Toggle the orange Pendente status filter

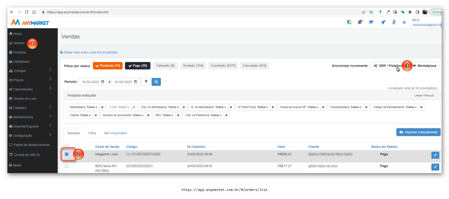point(107,66)
